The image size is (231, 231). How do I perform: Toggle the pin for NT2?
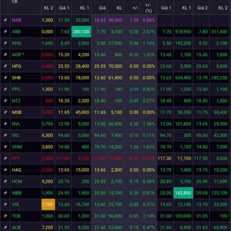coord(5,100)
